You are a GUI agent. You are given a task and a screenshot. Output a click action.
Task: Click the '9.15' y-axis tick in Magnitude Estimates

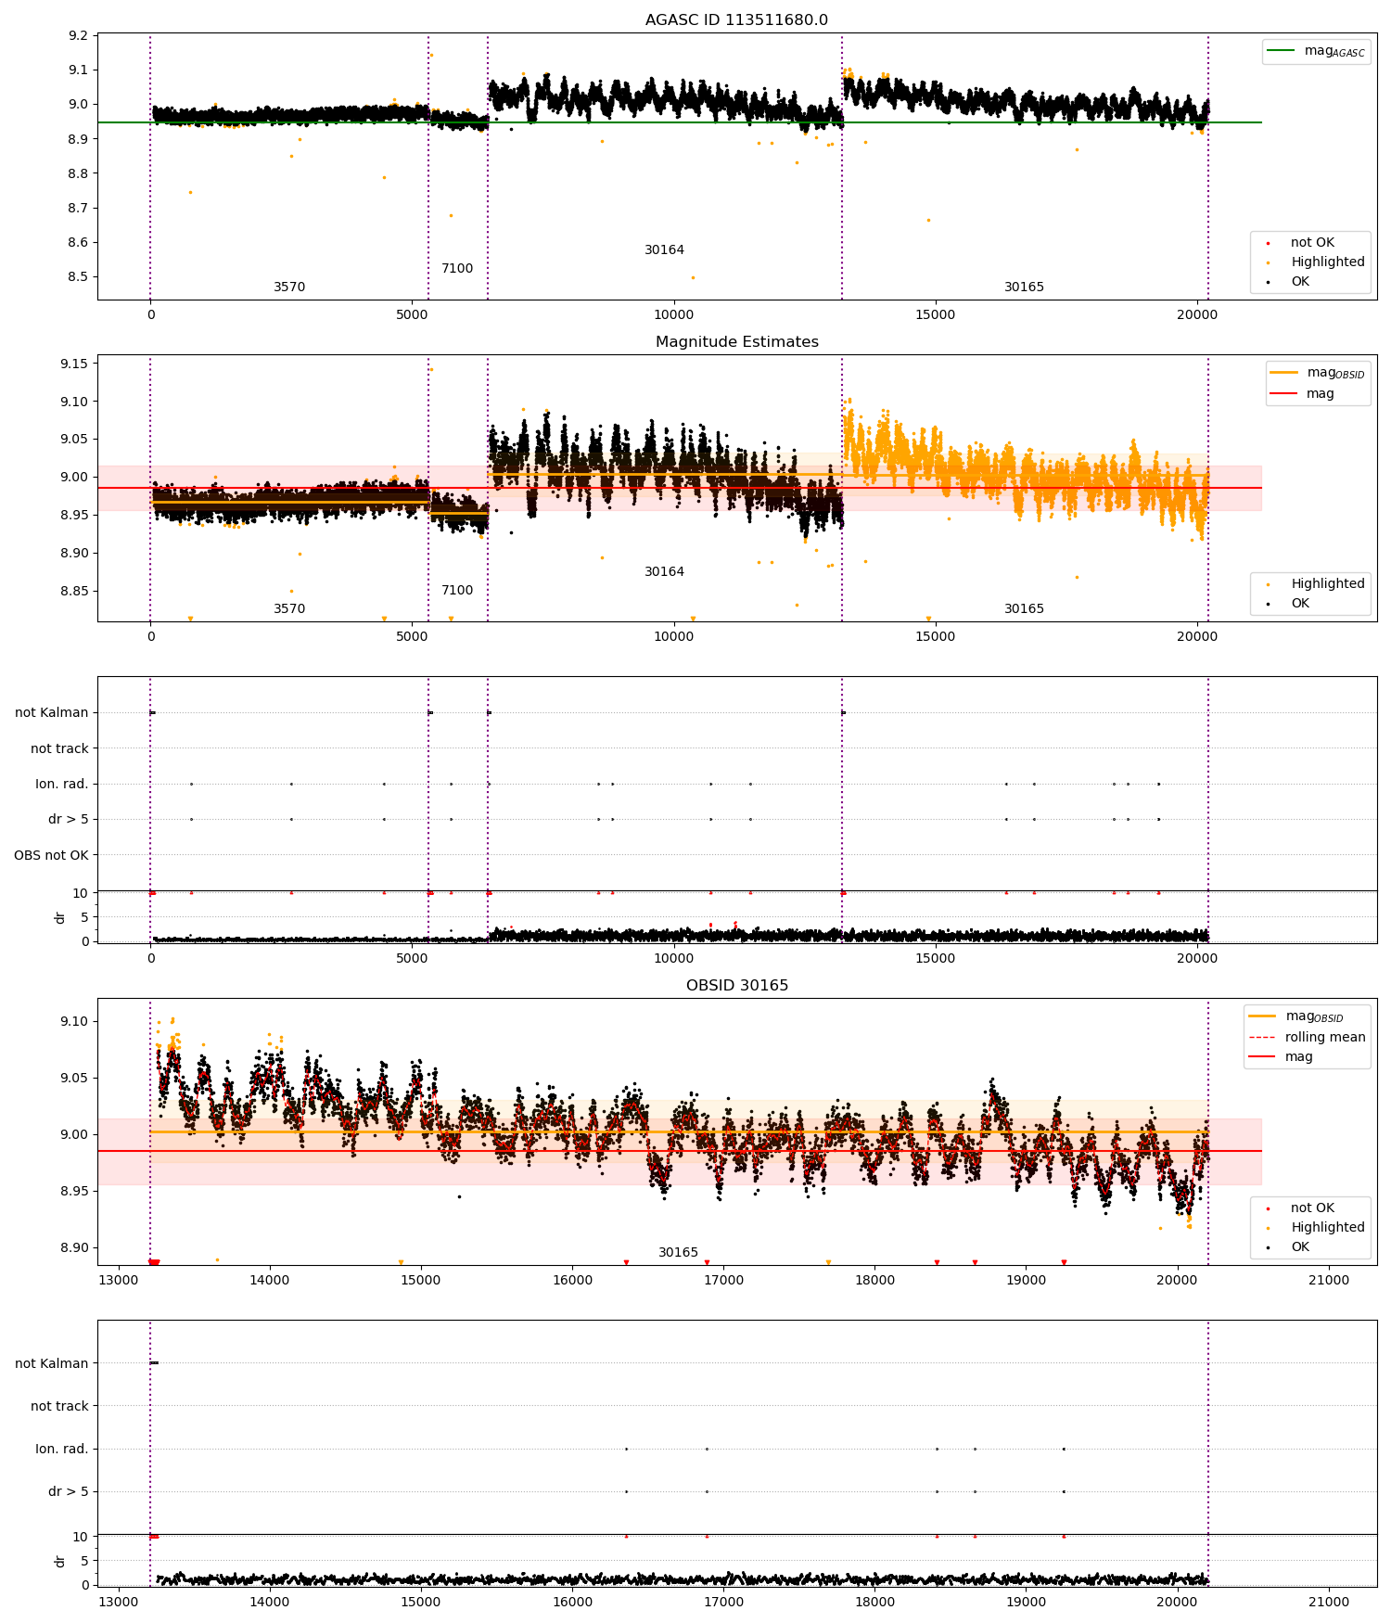pos(74,364)
